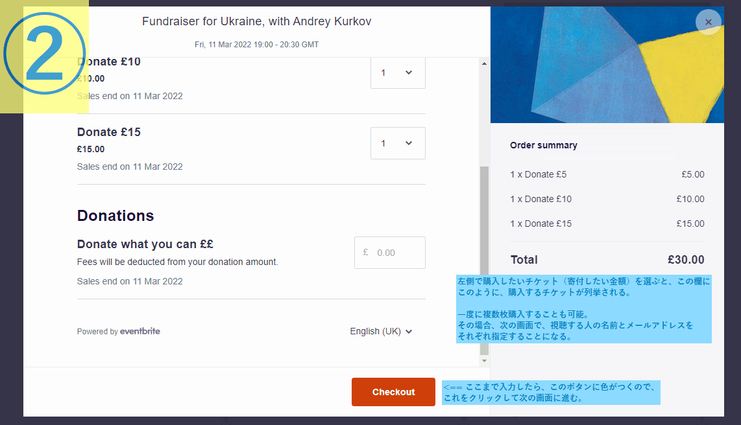Open the Donate £10 quantity dropdown
The image size is (741, 425).
point(398,73)
